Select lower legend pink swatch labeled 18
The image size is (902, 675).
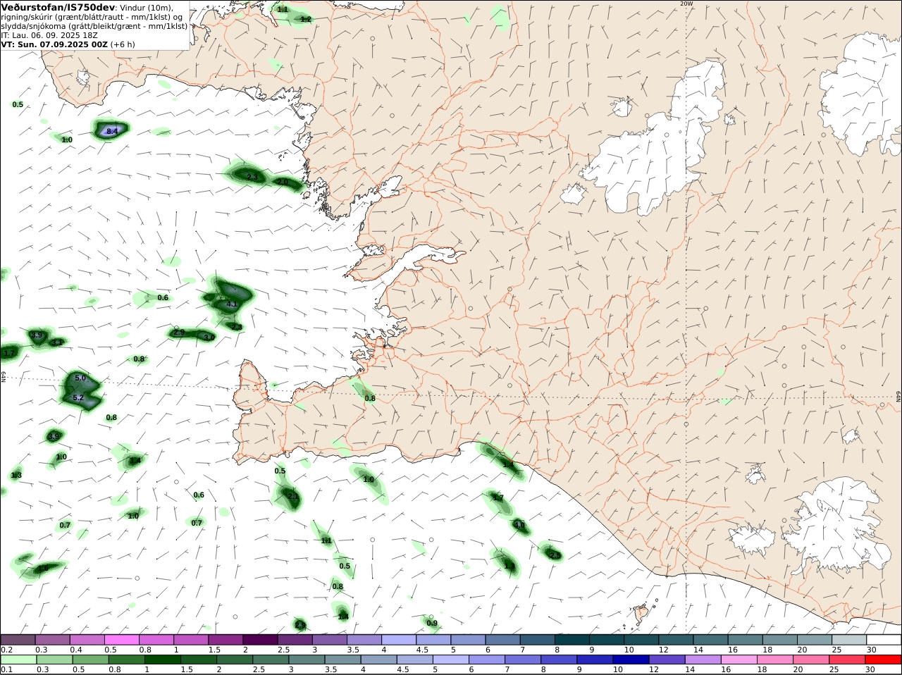(775, 659)
